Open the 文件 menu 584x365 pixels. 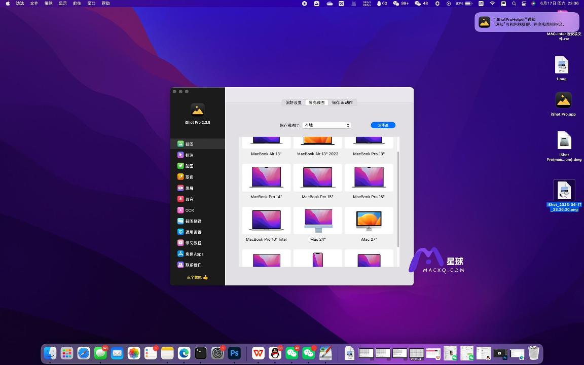[34, 4]
